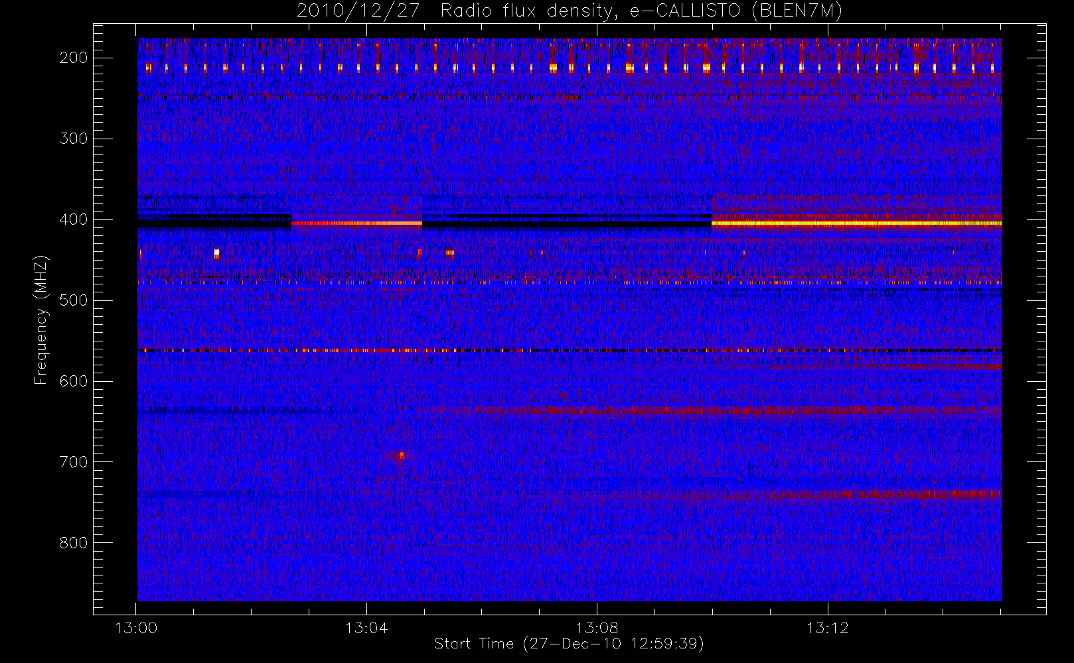
Task: Click the 800 frequency tick label
Action: coord(73,543)
